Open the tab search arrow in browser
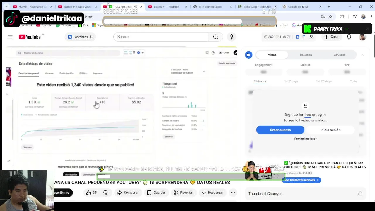 6,6
